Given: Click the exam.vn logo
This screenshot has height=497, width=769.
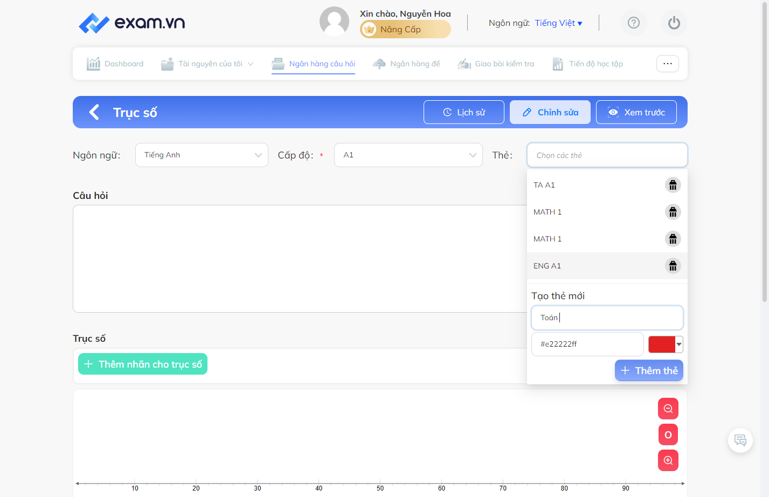Looking at the screenshot, I should point(131,23).
